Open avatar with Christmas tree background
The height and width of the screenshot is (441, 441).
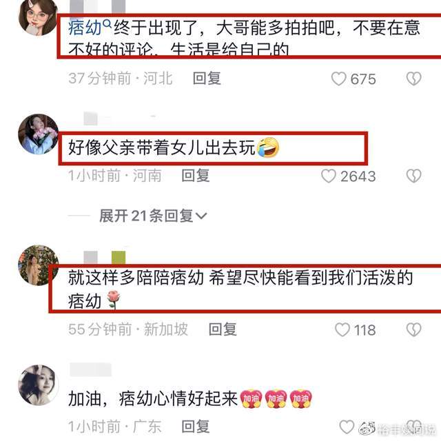click(x=39, y=265)
